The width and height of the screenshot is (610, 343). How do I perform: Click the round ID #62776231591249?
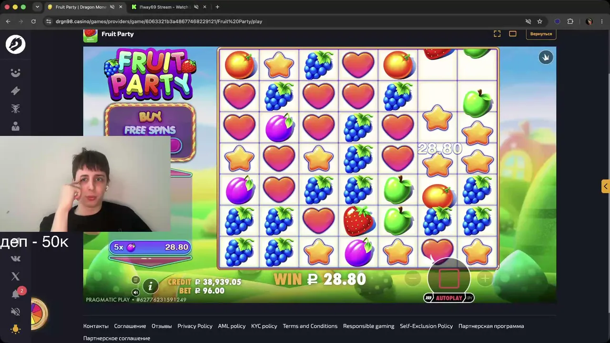161,300
